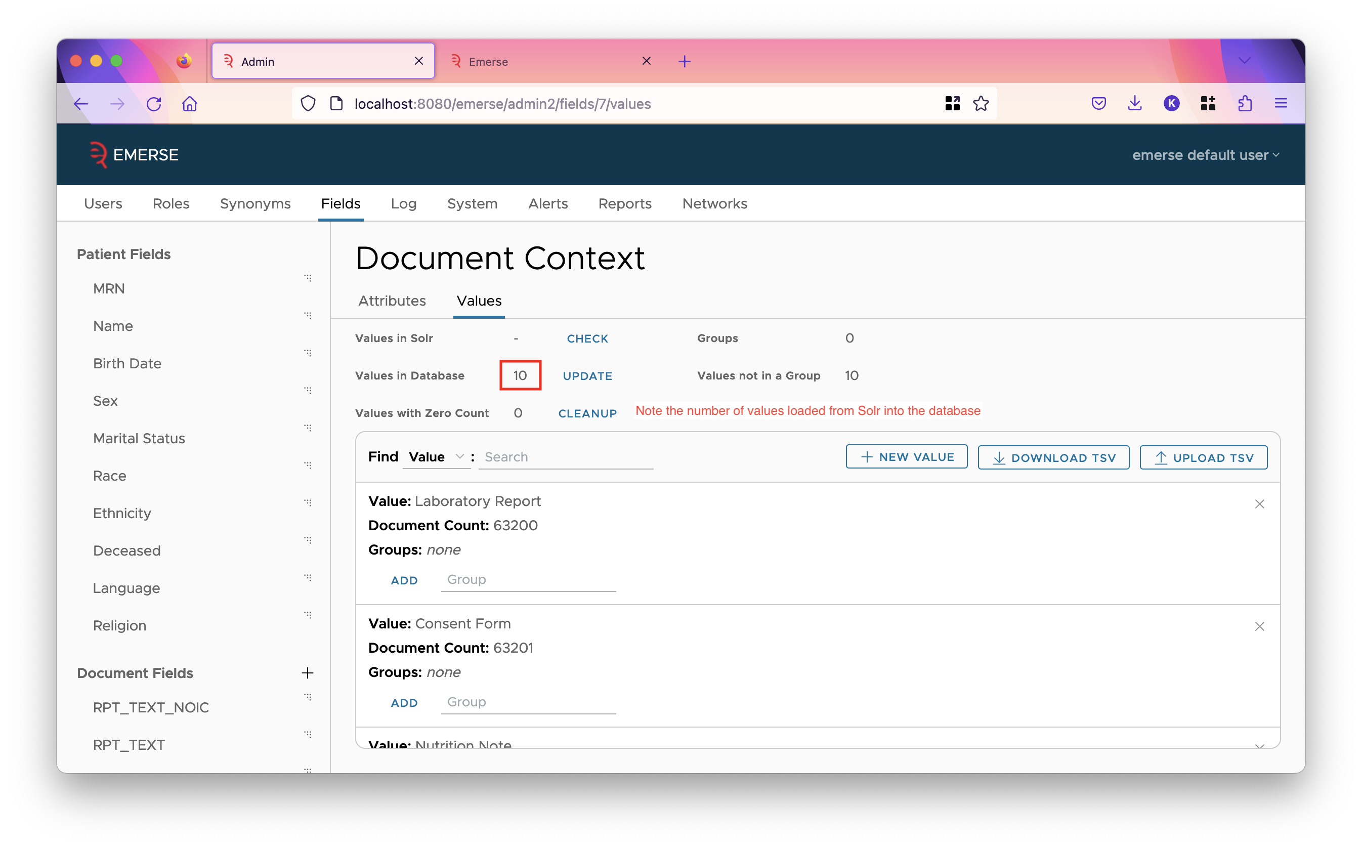Click DOWNLOAD TSV button
Viewport: 1362px width, 848px height.
pyautogui.click(x=1053, y=458)
